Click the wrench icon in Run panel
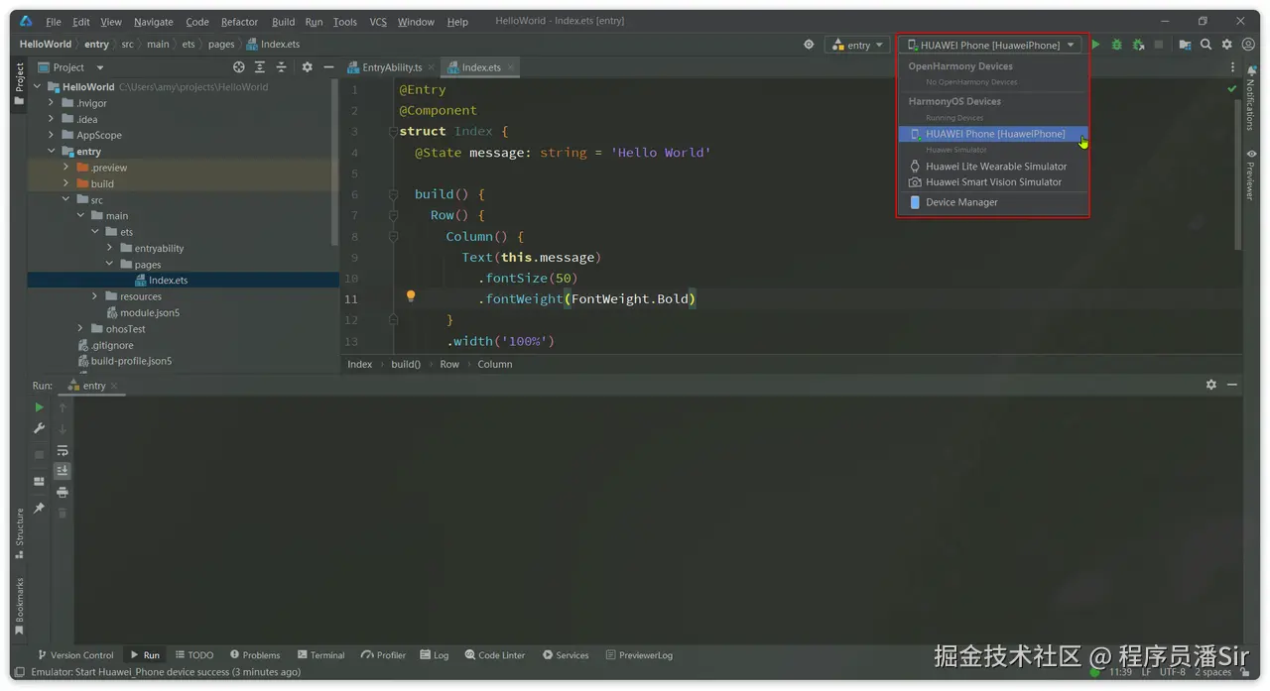 (39, 428)
